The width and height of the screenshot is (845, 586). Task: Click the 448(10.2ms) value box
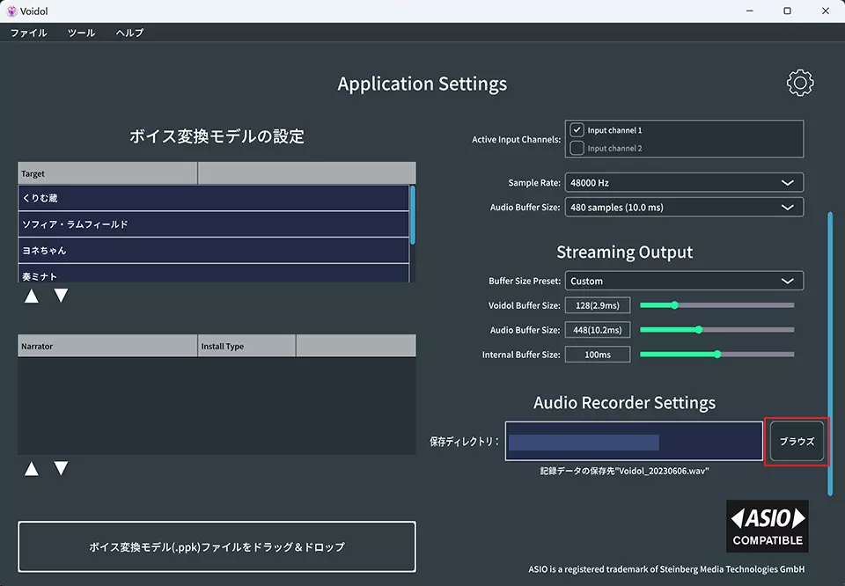coord(597,330)
